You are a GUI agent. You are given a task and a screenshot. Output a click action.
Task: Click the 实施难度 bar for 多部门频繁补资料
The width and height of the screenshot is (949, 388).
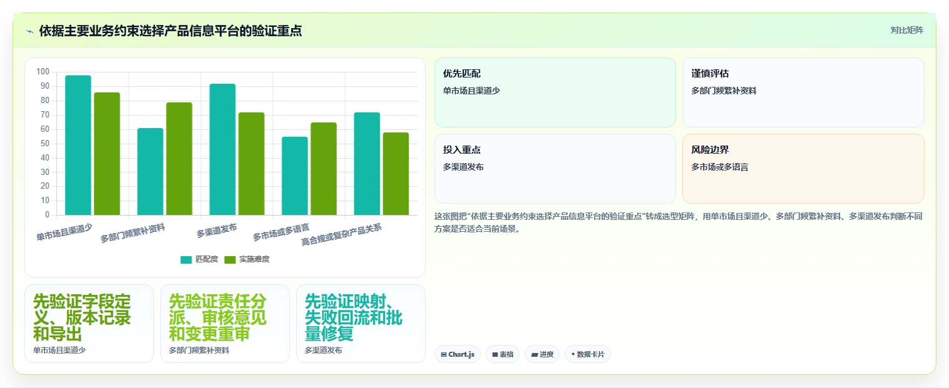pos(179,159)
